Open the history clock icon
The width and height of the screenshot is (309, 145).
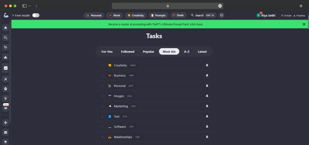[221, 15]
